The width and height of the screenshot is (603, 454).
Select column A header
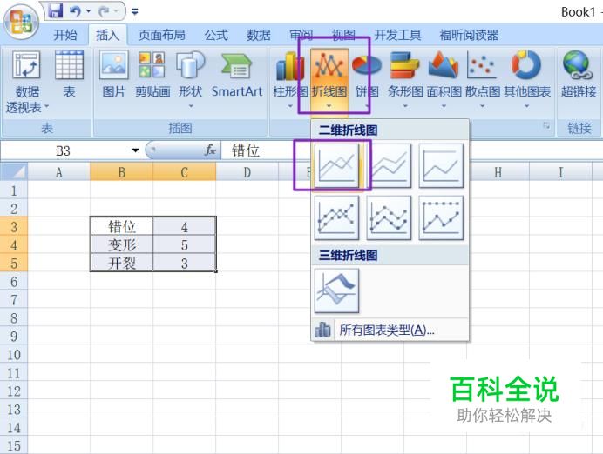(59, 172)
